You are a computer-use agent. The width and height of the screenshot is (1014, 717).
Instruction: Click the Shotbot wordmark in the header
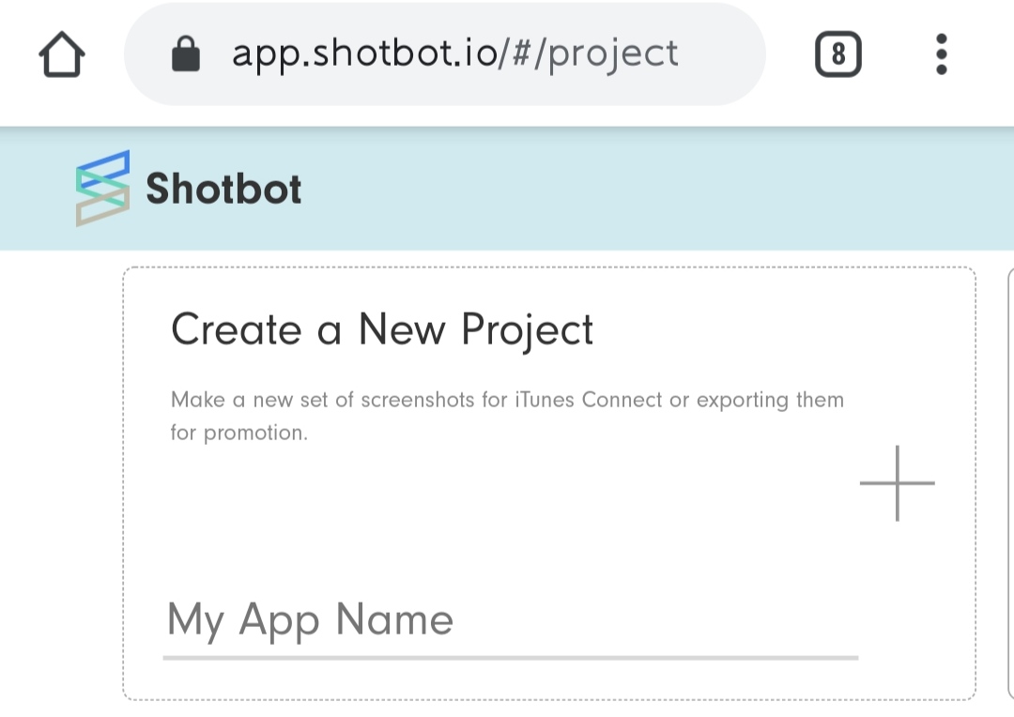click(223, 189)
